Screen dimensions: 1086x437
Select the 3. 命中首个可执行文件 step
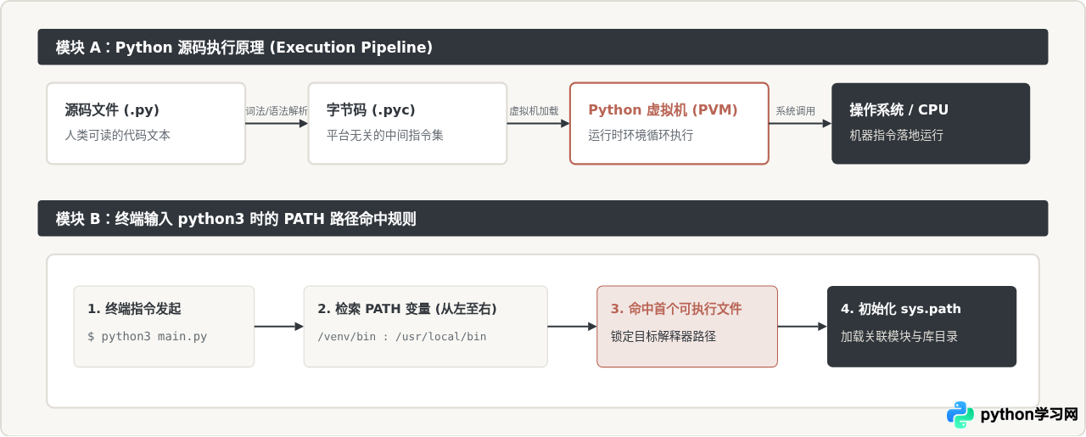687,327
